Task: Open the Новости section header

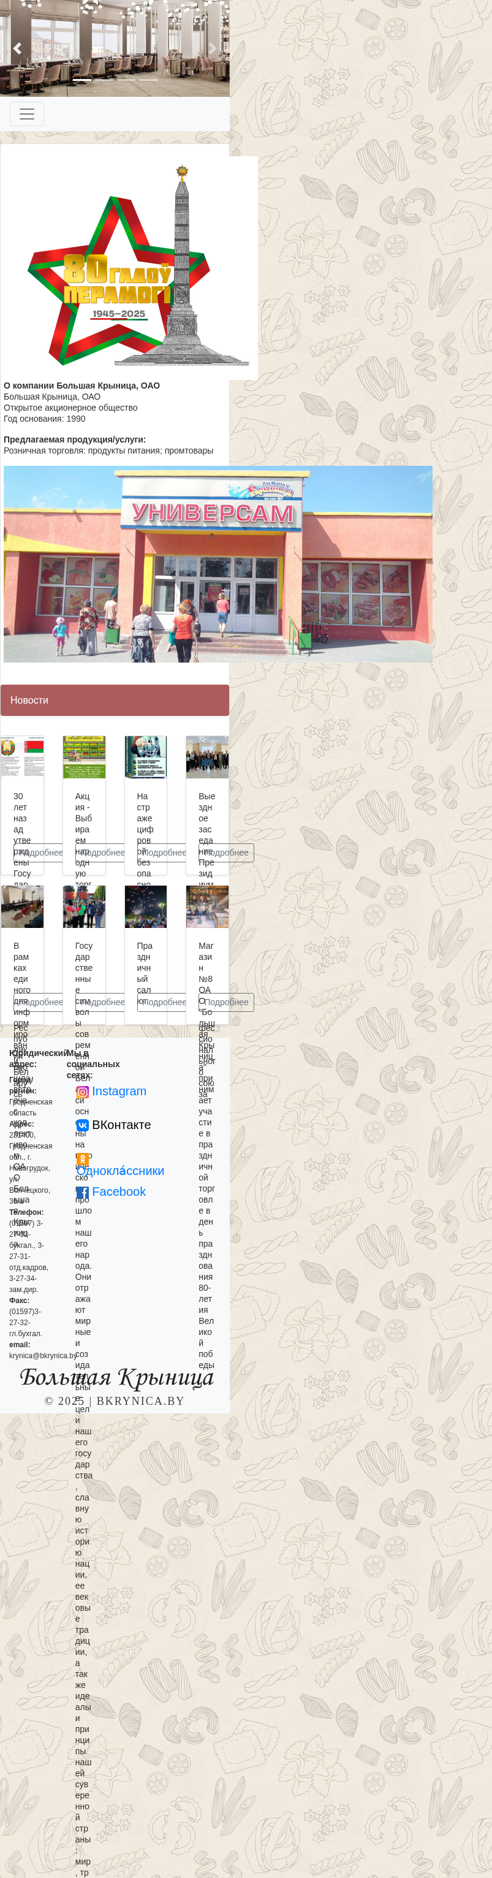Action: point(115,700)
